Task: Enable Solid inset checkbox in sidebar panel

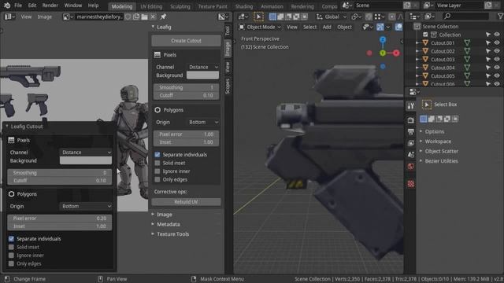Action: click(157, 163)
